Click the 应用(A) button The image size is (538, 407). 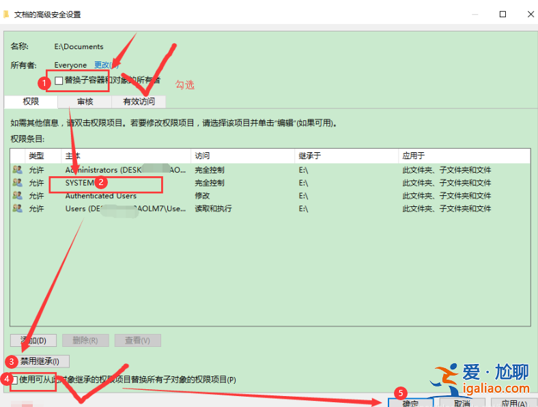(514, 402)
